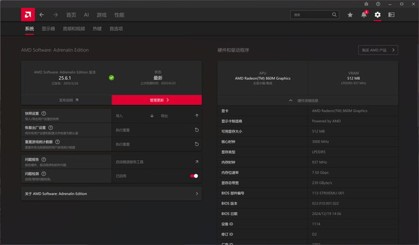419x245 pixels.
Task: Open notifications bell icon
Action: pyautogui.click(x=364, y=14)
